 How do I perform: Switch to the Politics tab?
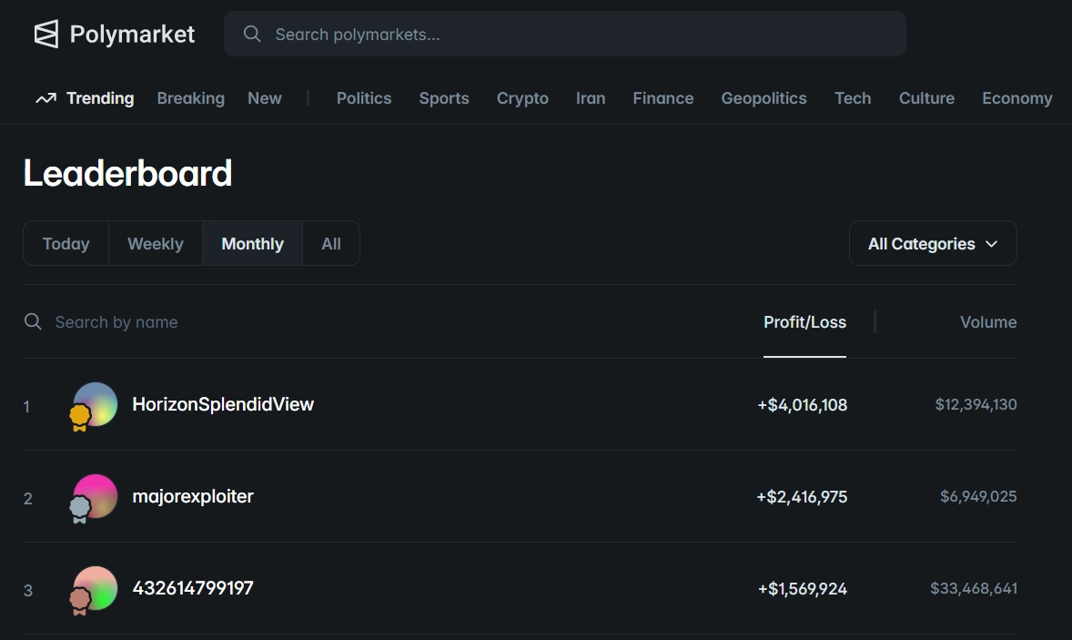point(364,97)
